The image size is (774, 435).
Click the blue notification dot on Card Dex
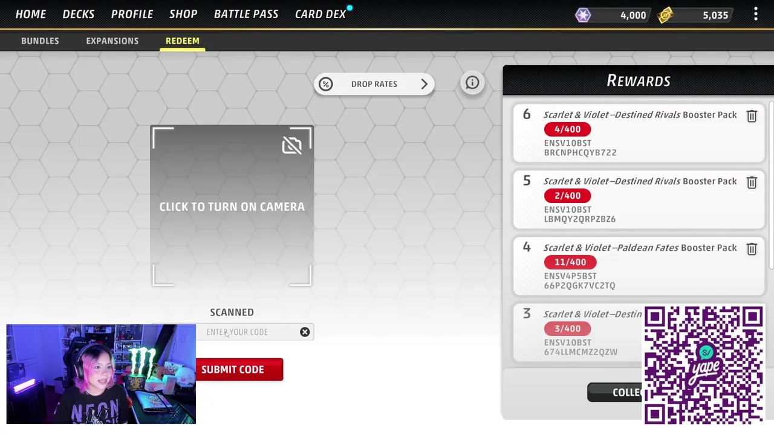350,8
